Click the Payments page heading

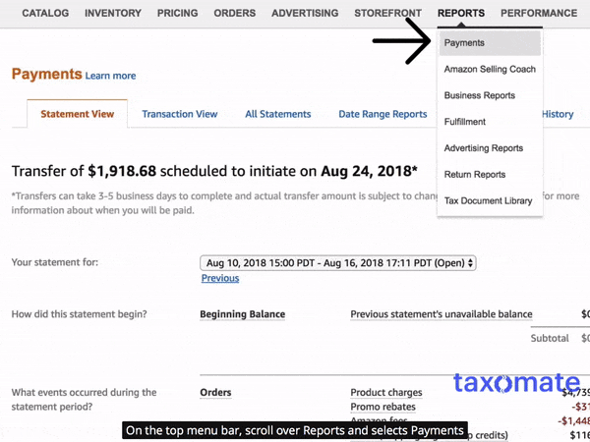46,74
